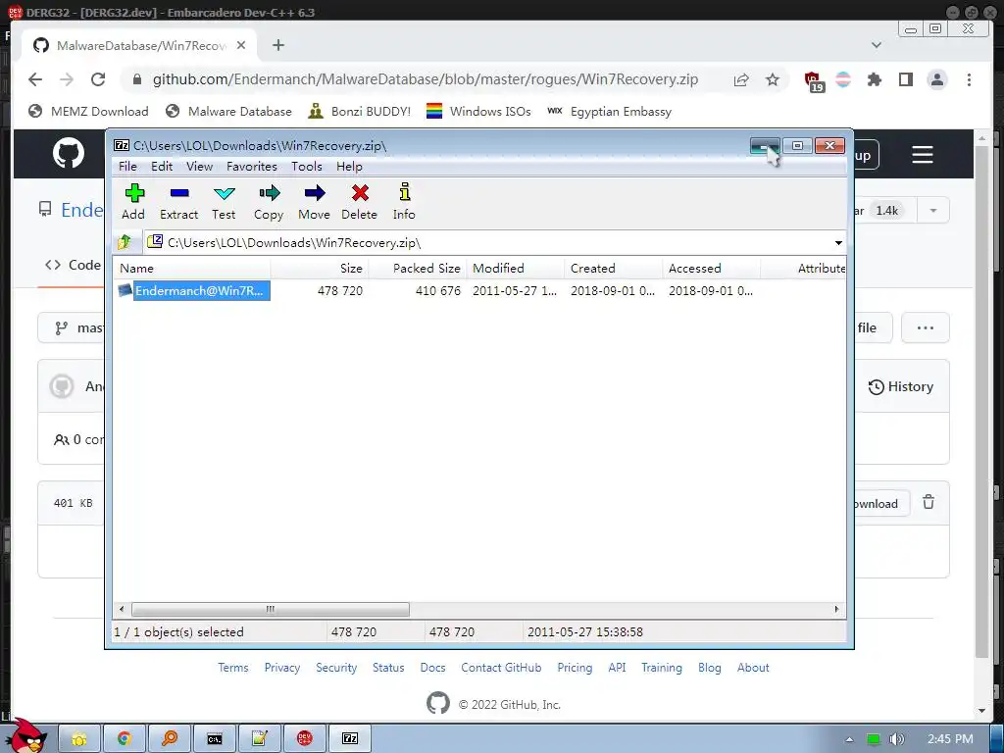
Task: Open the MEMZ Download bookmark
Action: 88,112
